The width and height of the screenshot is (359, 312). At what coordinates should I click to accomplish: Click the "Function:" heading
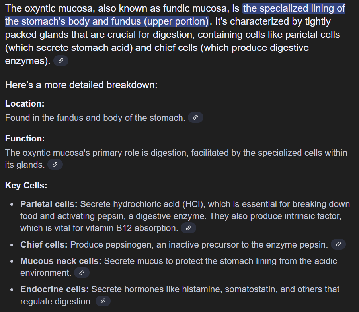pos(25,138)
